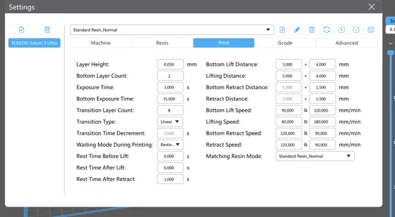Click the second Retract Speed field

click(x=322, y=144)
